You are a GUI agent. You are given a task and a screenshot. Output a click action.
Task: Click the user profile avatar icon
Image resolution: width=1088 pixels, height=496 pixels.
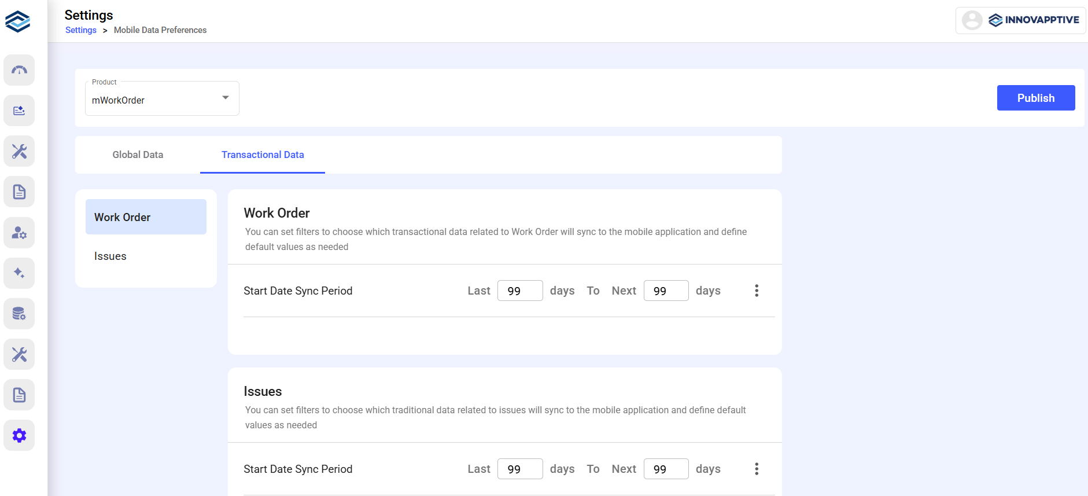point(972,20)
